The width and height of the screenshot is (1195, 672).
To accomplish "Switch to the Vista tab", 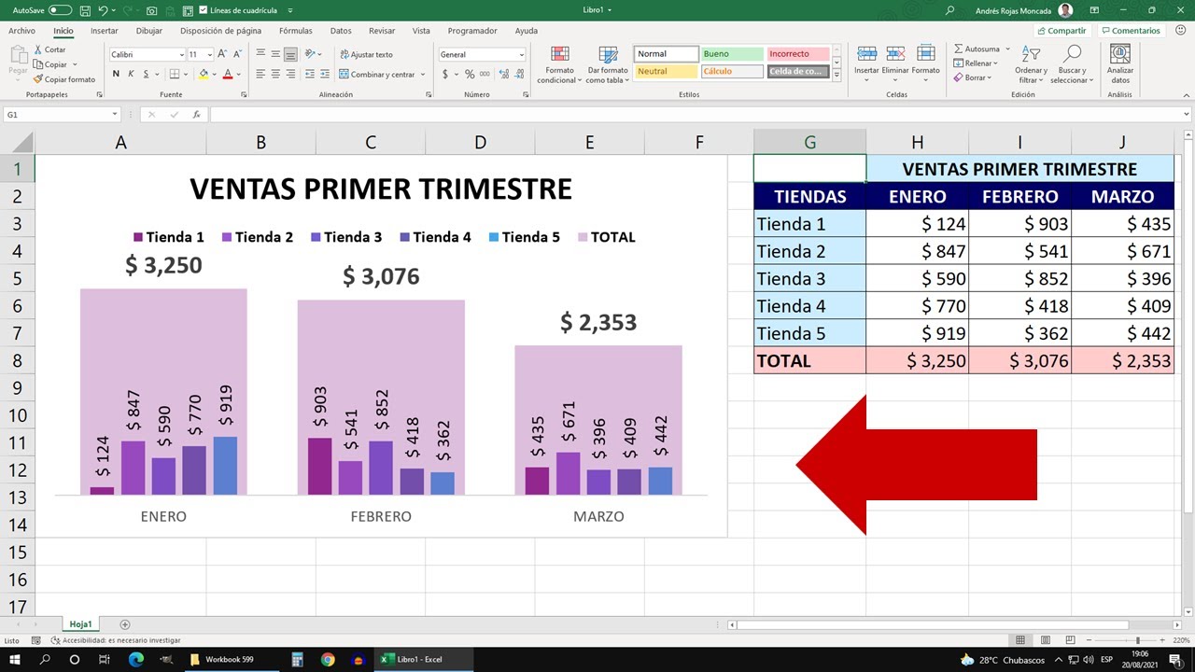I will [x=421, y=31].
